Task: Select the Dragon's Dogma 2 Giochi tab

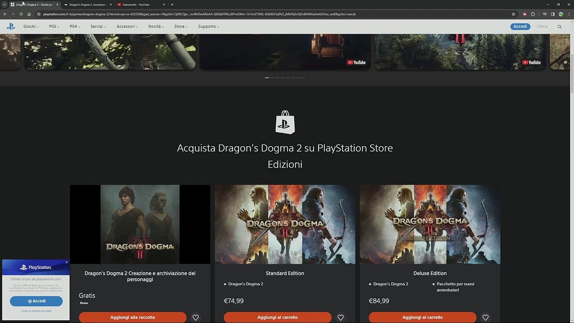Action: (x=34, y=4)
